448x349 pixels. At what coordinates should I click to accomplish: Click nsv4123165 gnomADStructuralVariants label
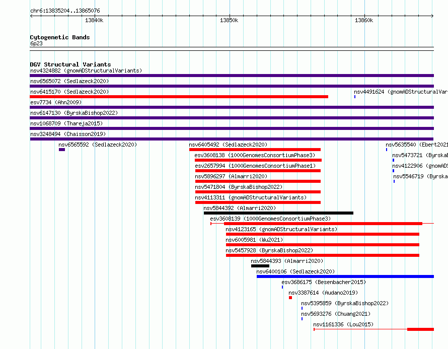click(281, 229)
